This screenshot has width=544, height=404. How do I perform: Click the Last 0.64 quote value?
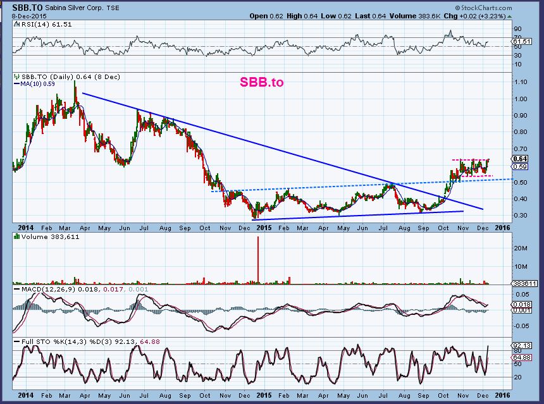click(370, 16)
